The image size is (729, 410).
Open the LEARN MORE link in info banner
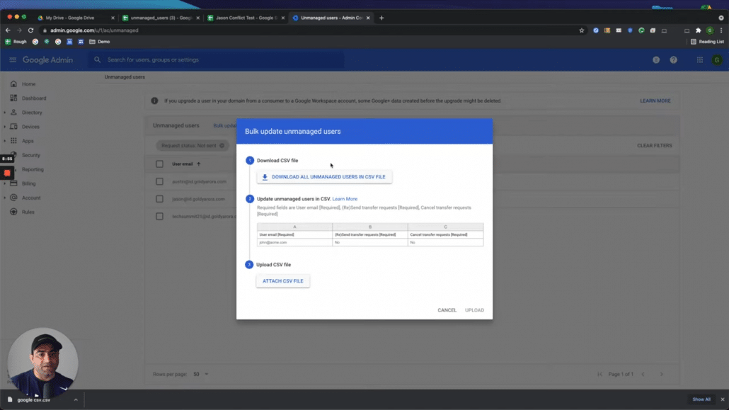(655, 101)
